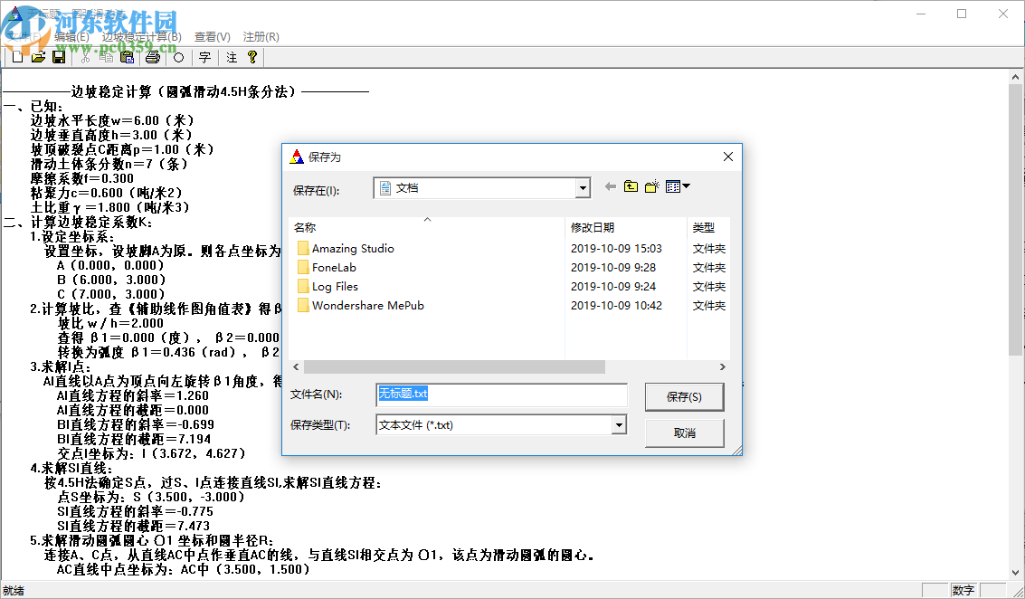Screen dimensions: 1025x599
Task: Click the date 2019-10-09 9:28
Action: point(613,268)
